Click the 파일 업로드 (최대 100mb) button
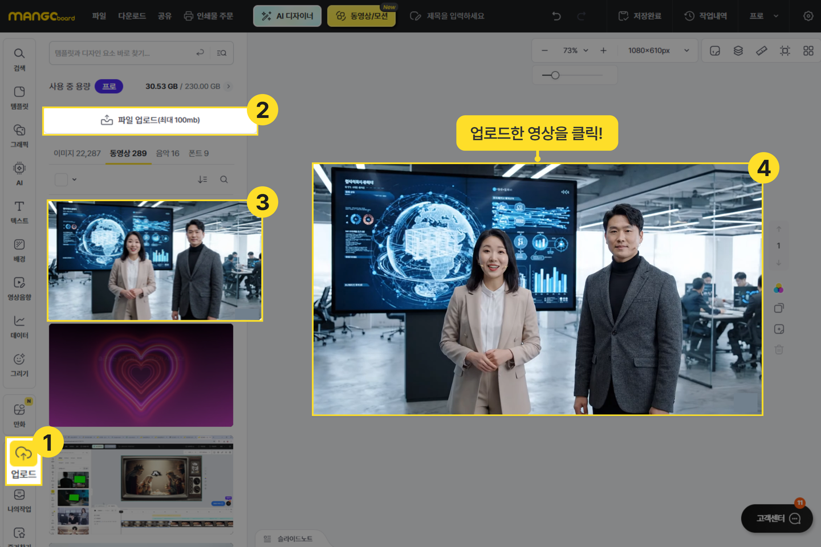The width and height of the screenshot is (821, 547). (151, 120)
